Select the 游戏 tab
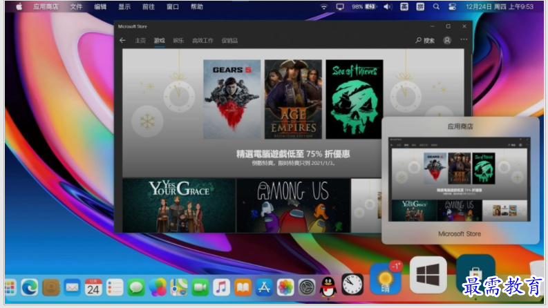Viewport: 548px width, 308px height. click(160, 41)
